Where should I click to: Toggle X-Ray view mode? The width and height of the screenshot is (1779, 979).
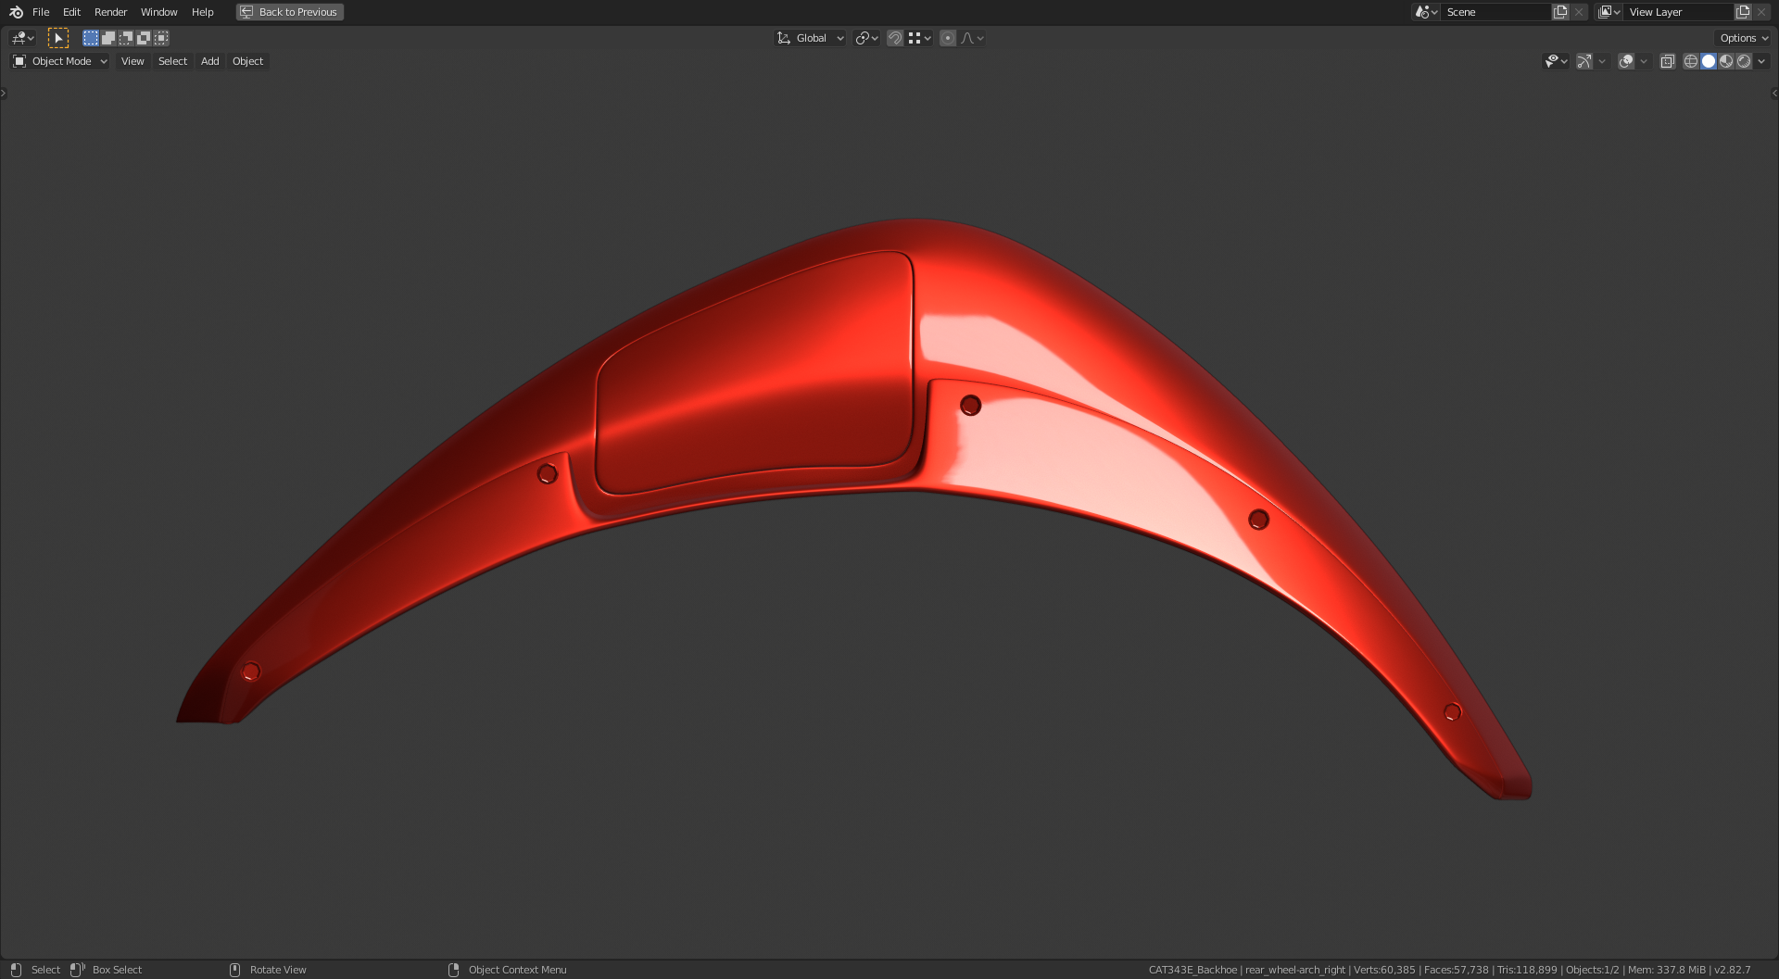pos(1668,61)
